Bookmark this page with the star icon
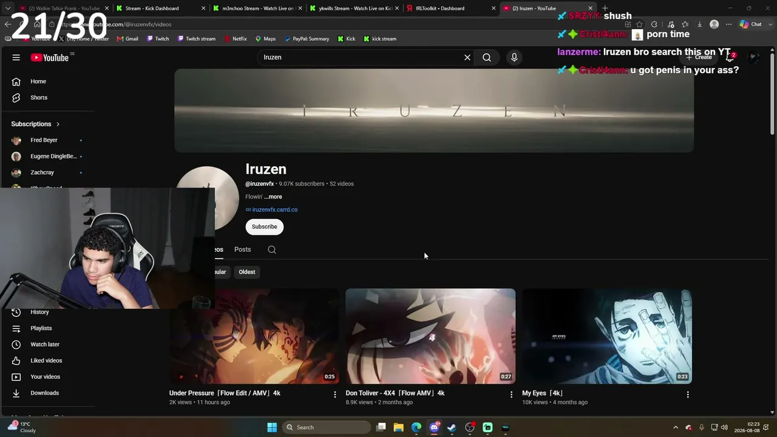 pyautogui.click(x=639, y=24)
